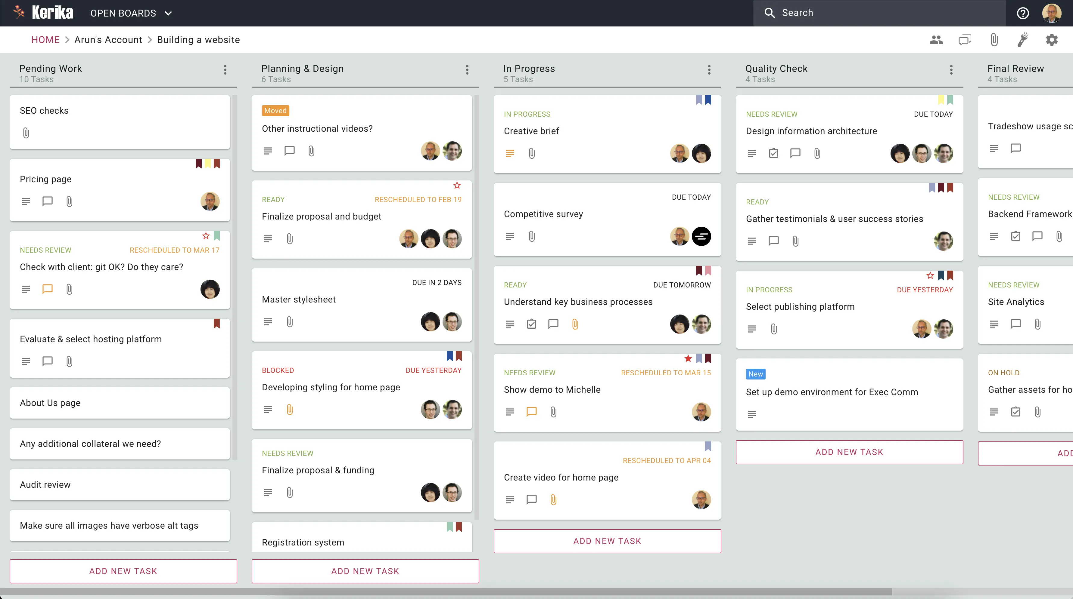This screenshot has width=1073, height=599.
Task: Open orange attachment on Create video for home page
Action: (x=554, y=499)
